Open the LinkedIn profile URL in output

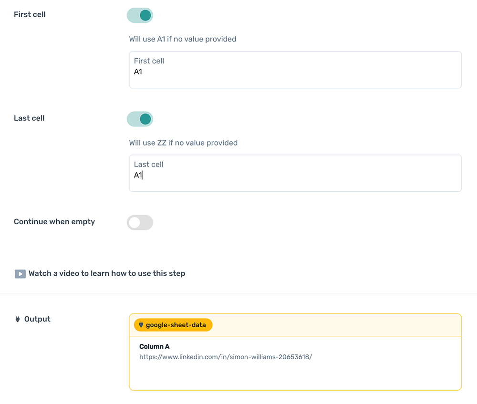[x=226, y=357]
